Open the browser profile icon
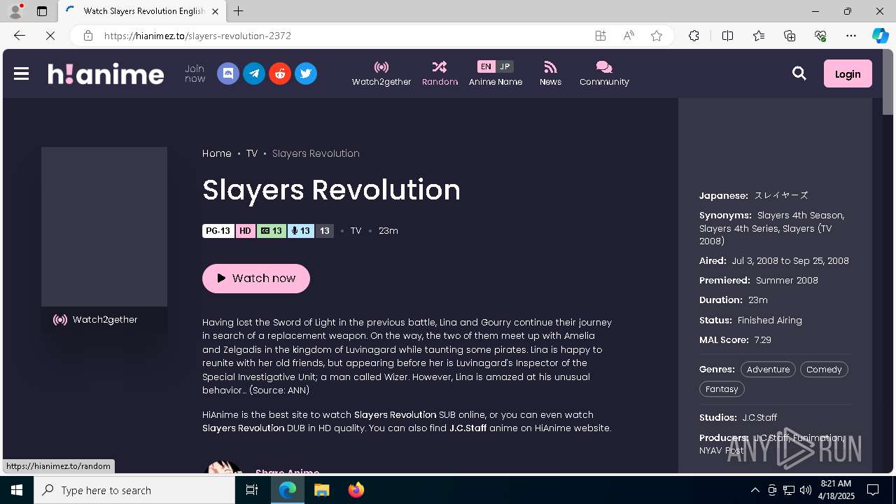The width and height of the screenshot is (896, 504). point(15,11)
